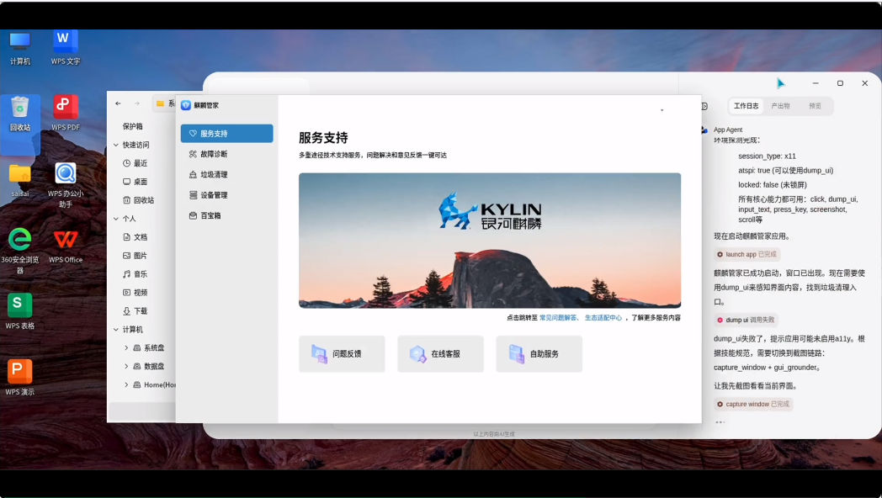This screenshot has width=882, height=498.
Task: Launch the WPS Office desktop shortcut
Action: [66, 246]
